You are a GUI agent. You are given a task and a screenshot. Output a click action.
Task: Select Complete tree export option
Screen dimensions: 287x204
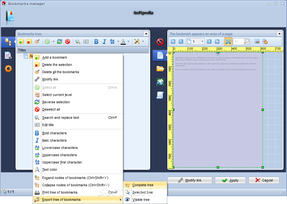(145, 185)
